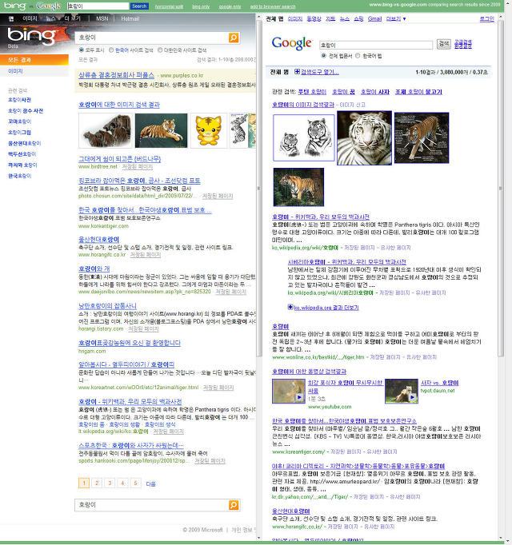Click the bing-vs-google logo in green header
The image size is (512, 545).
pos(32,6)
